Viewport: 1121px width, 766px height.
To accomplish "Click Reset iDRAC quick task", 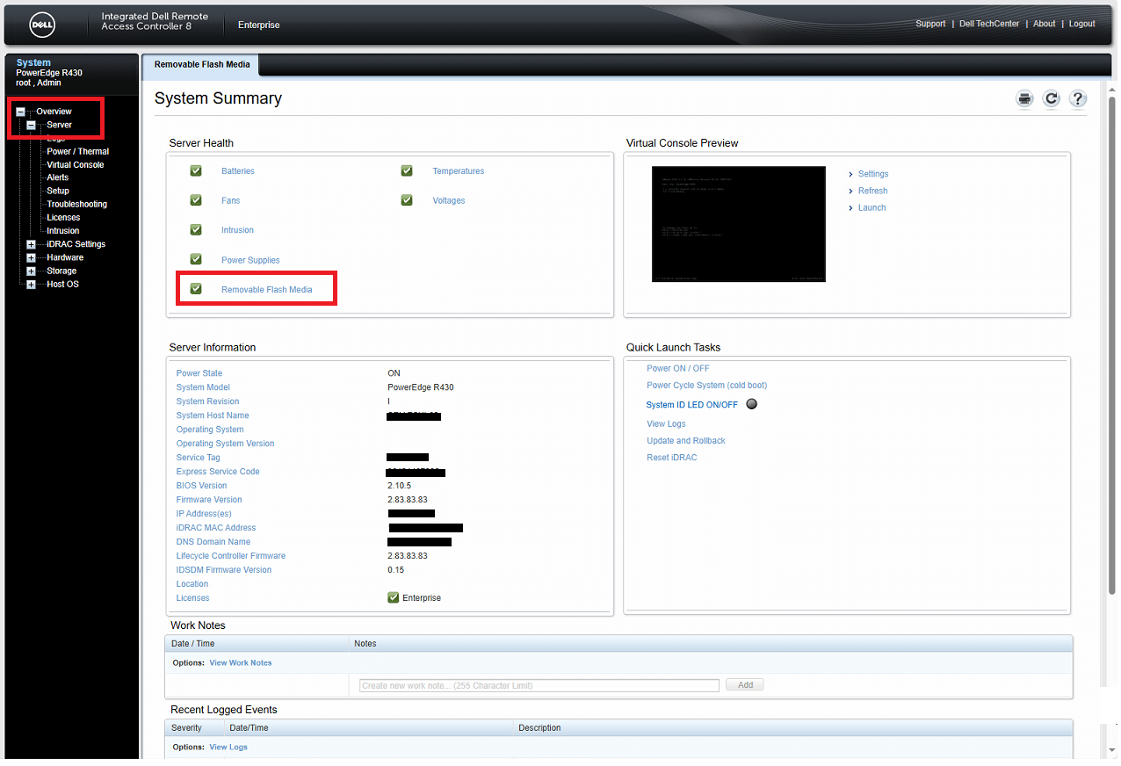I will pyautogui.click(x=671, y=457).
